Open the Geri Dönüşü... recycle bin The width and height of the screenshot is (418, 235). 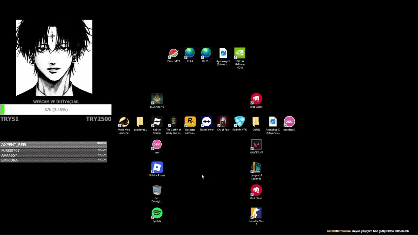pos(157,194)
